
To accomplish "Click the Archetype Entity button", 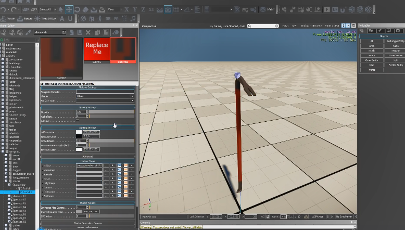I will pyautogui.click(x=396, y=41).
